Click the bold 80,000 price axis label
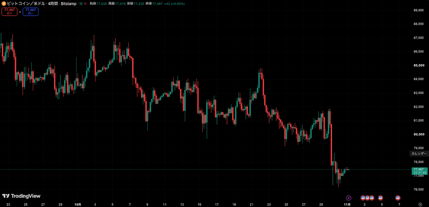This screenshot has height=207, width=429. [x=418, y=134]
